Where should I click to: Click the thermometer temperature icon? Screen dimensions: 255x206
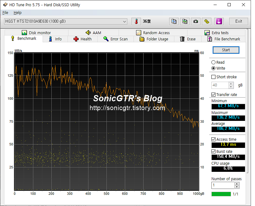[x=136, y=21]
